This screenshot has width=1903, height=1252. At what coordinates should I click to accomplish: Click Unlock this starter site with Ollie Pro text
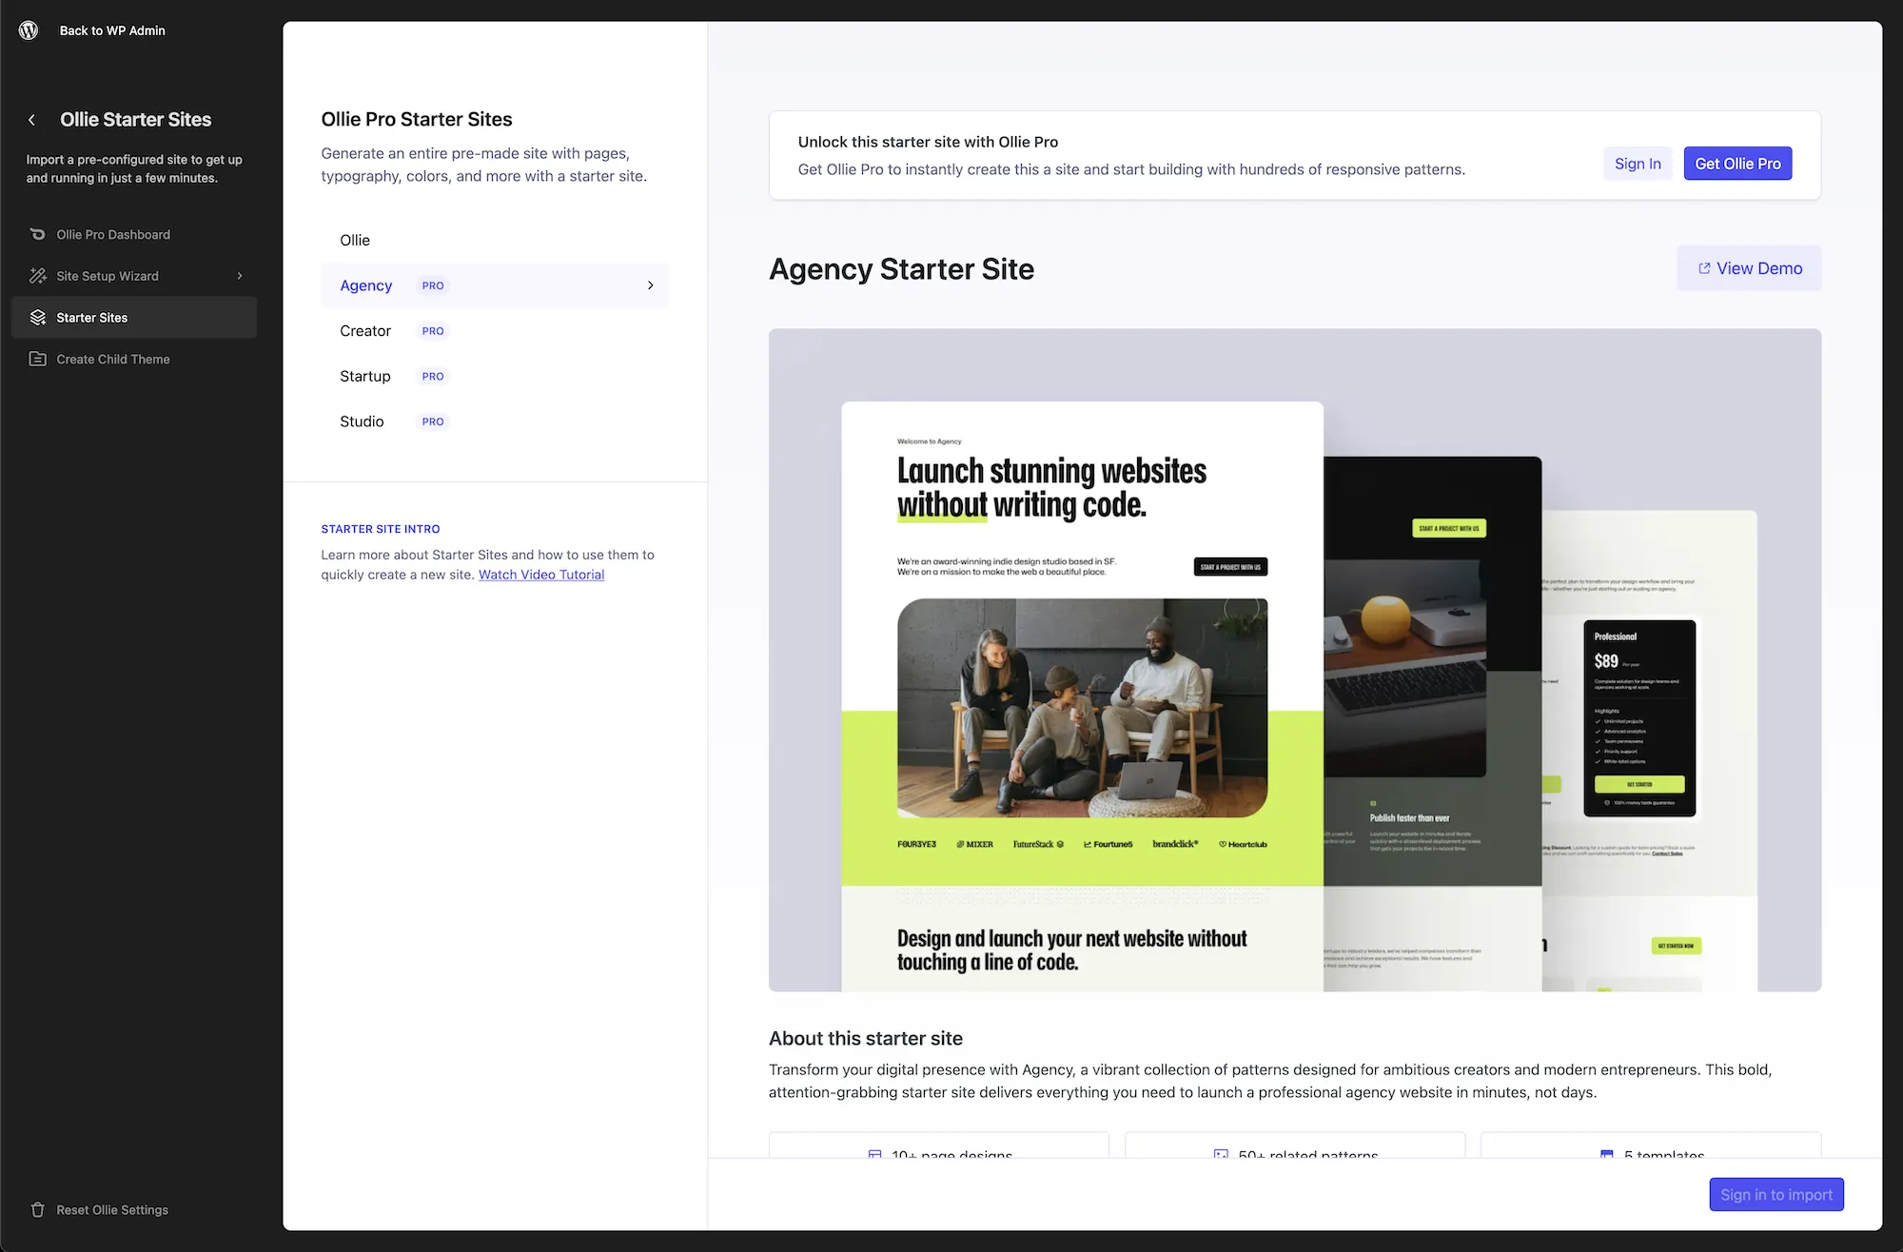click(928, 142)
